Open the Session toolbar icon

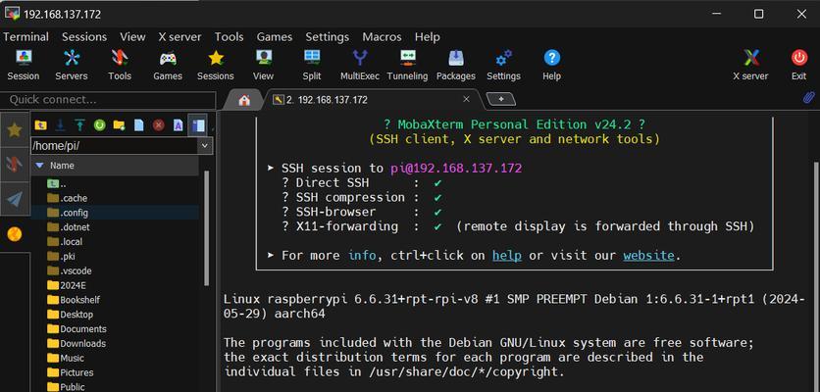23,65
